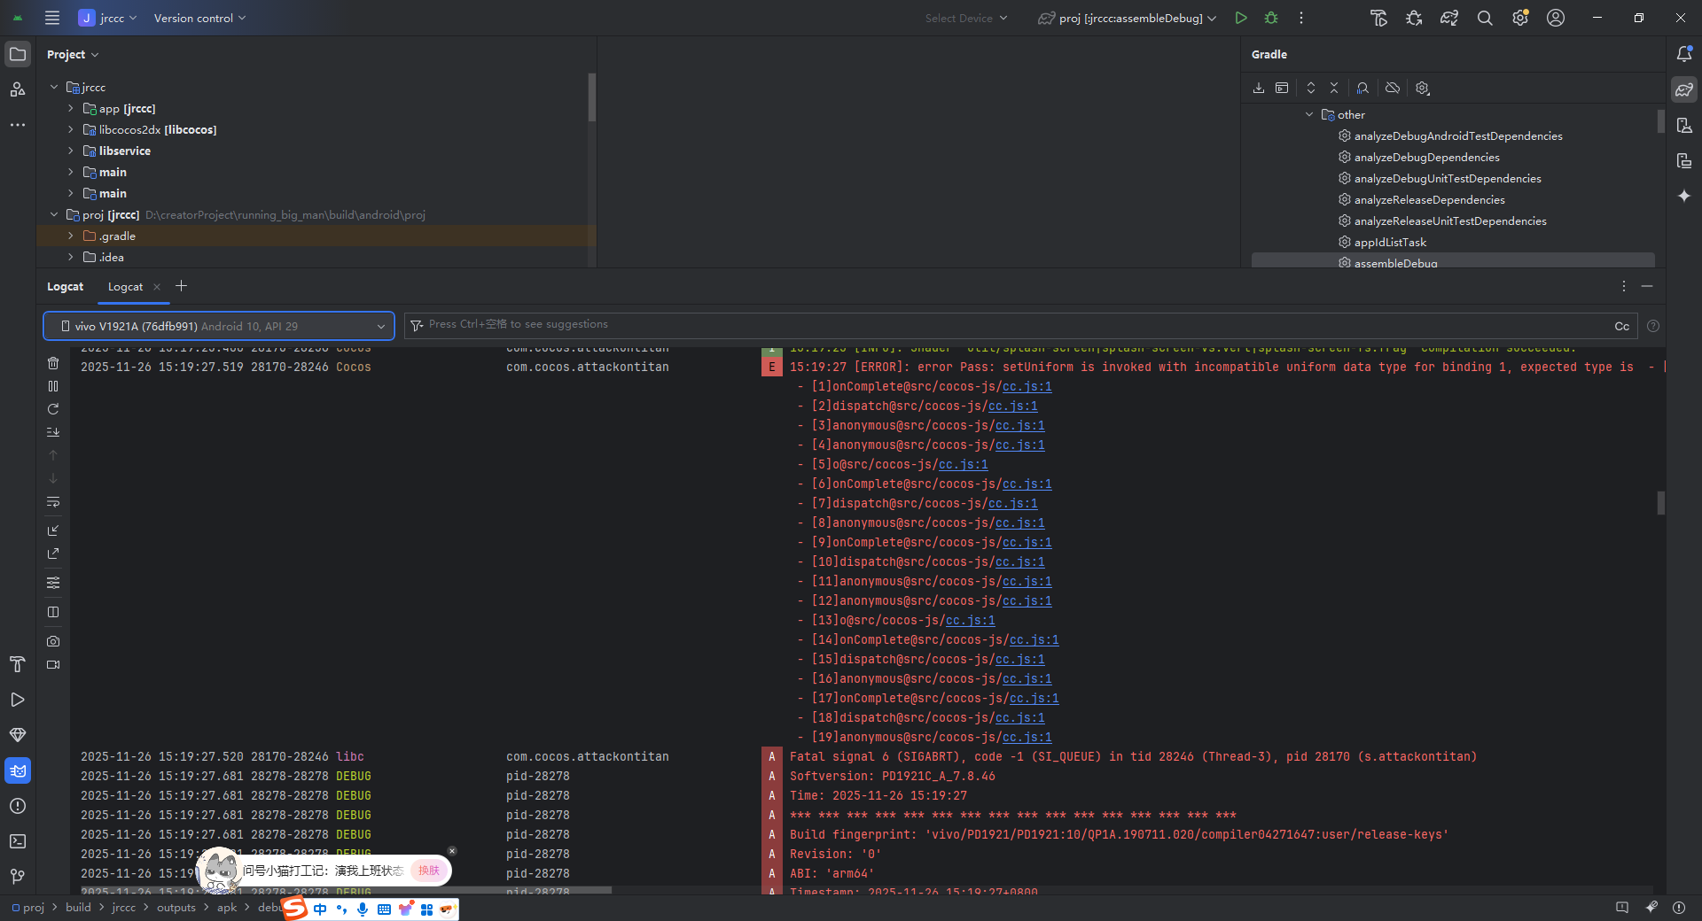Download Gradle sources icon
Screen dimensions: 1702x921
pyautogui.click(x=1259, y=88)
